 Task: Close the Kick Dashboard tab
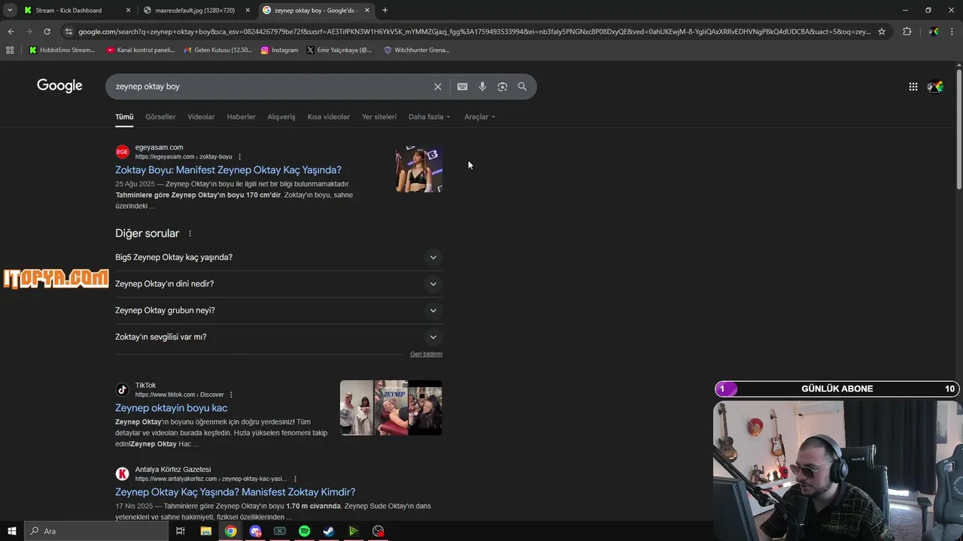[128, 11]
